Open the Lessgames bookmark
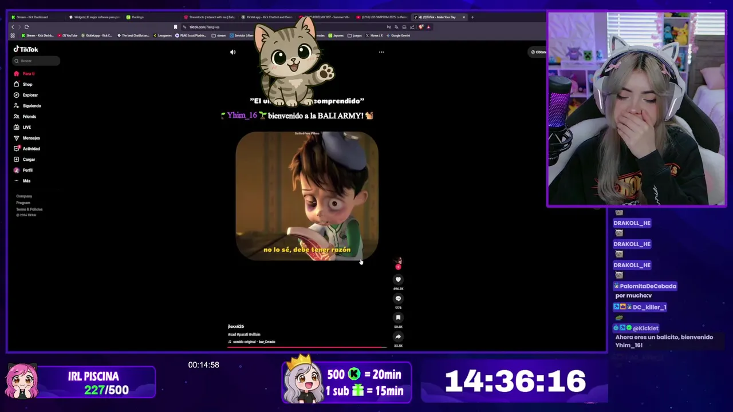The height and width of the screenshot is (412, 733). click(x=163, y=35)
